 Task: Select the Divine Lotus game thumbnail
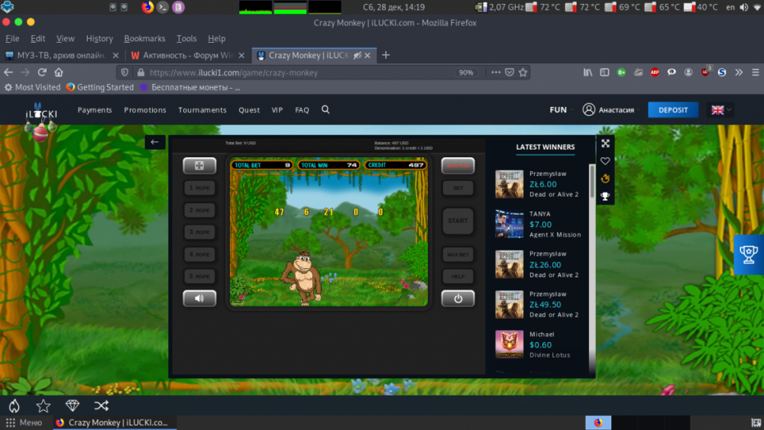(x=509, y=344)
